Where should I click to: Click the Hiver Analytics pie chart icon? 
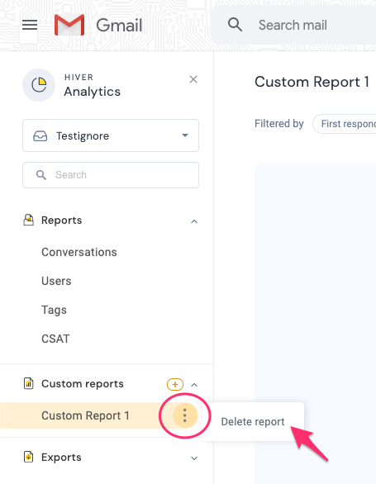click(39, 85)
